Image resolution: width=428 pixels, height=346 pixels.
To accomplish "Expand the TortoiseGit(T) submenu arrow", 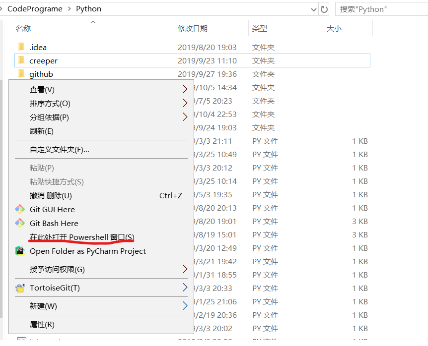I will (185, 288).
